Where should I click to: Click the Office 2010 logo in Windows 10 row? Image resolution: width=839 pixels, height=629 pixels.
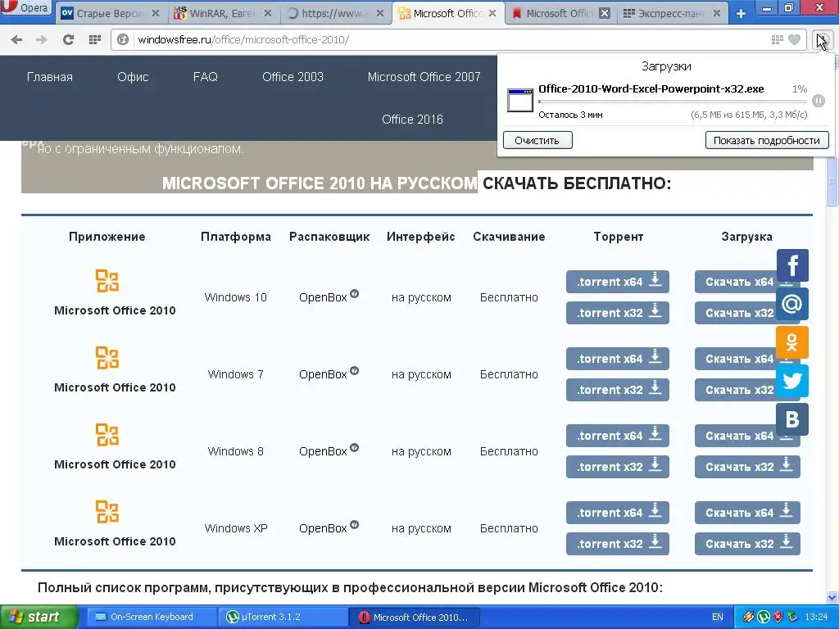[x=107, y=281]
